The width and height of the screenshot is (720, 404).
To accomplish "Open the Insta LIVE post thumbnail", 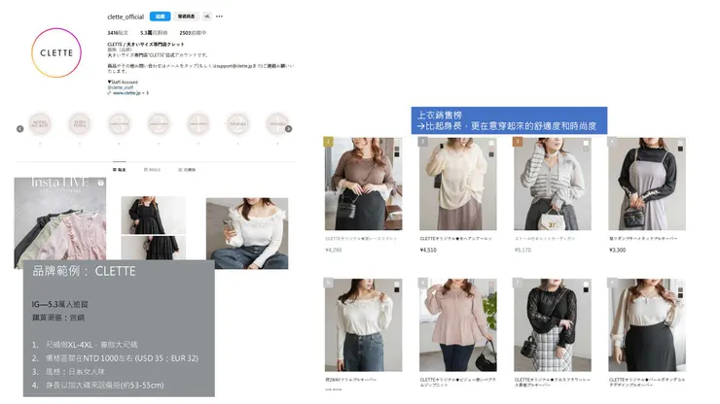I will click(60, 222).
